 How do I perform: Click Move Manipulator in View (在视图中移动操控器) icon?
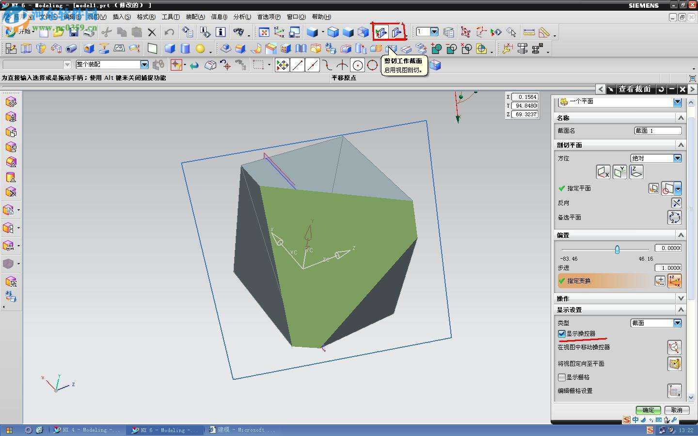(674, 347)
